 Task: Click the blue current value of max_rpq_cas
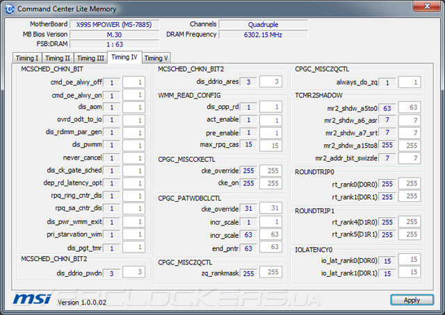click(x=248, y=144)
